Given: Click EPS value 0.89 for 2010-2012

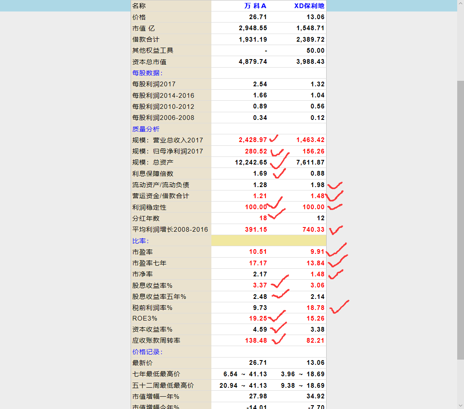Looking at the screenshot, I should pyautogui.click(x=260, y=106).
